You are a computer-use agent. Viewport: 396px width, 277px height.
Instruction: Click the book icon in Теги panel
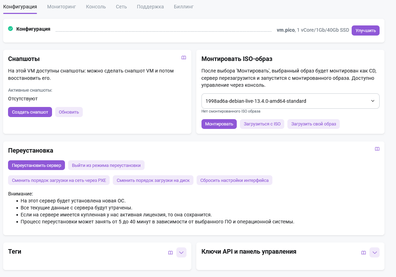coord(170,253)
